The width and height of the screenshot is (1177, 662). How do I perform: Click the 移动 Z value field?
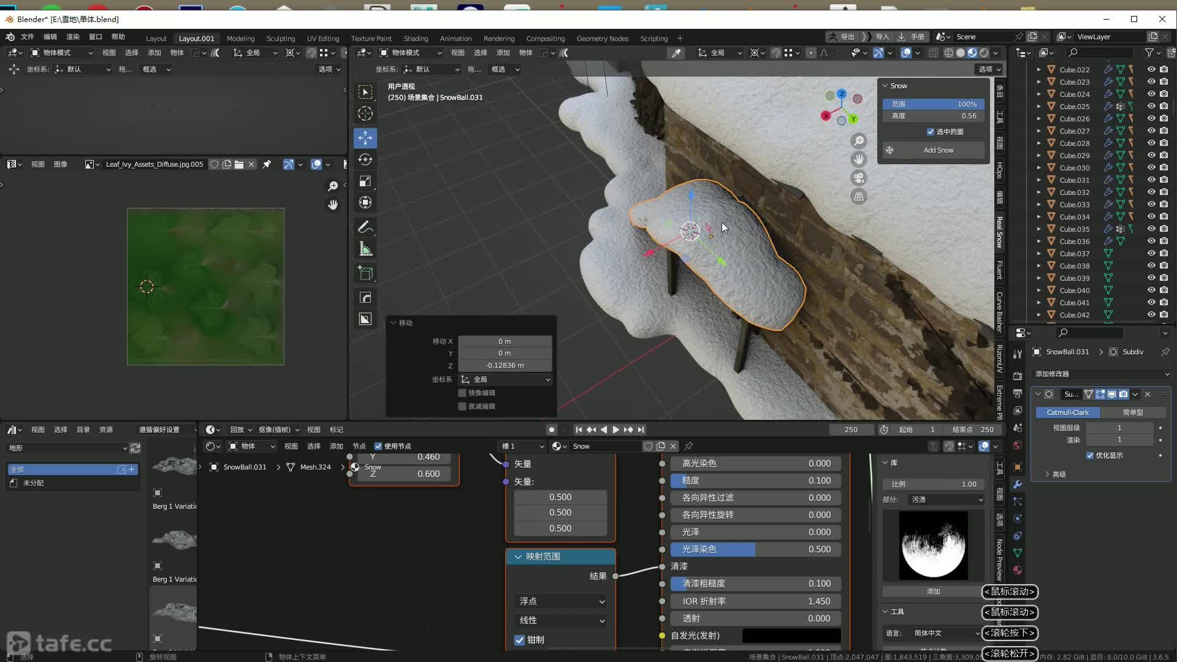(505, 365)
